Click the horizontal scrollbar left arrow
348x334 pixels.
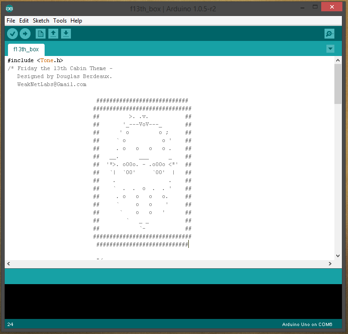pyautogui.click(x=8, y=263)
